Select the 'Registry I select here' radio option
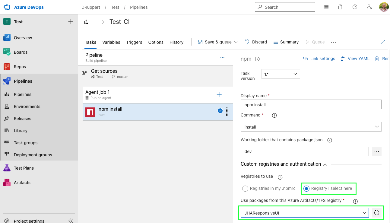The image size is (390, 223). pyautogui.click(x=306, y=189)
